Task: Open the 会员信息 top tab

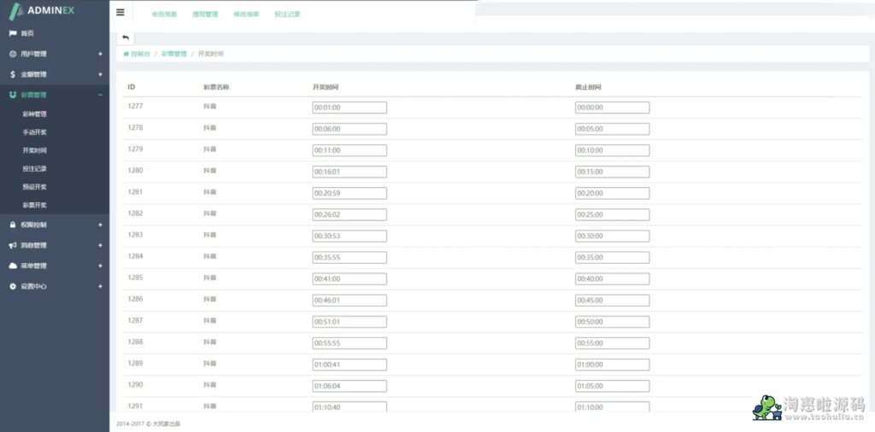Action: (x=164, y=14)
